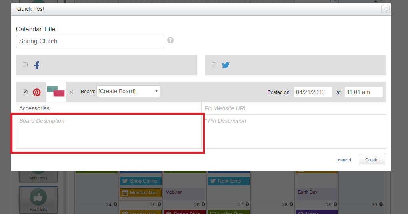408x214 pixels.
Task: Click the plus icon next to day 24
Action: 116,205
